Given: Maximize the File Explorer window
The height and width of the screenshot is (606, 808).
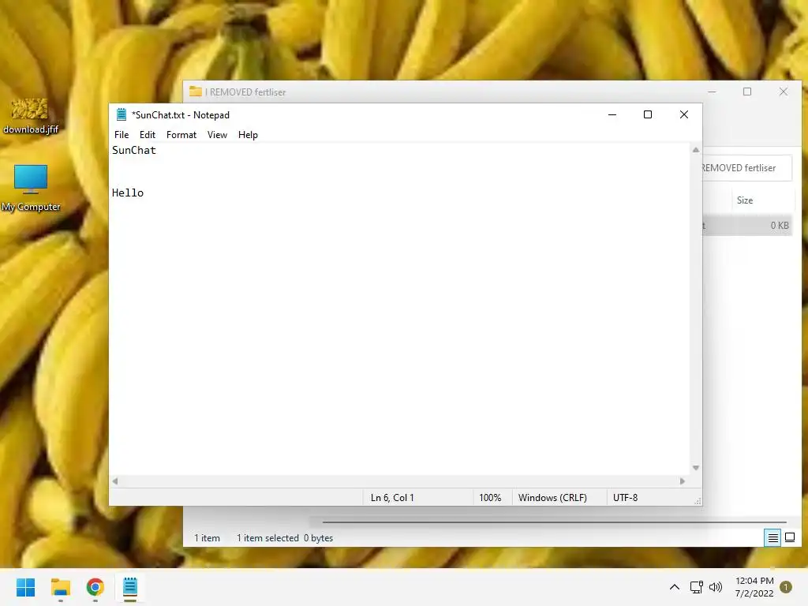Looking at the screenshot, I should click(747, 92).
